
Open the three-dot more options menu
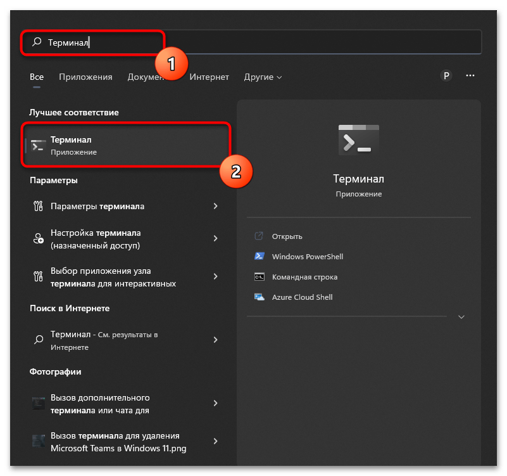coord(470,75)
